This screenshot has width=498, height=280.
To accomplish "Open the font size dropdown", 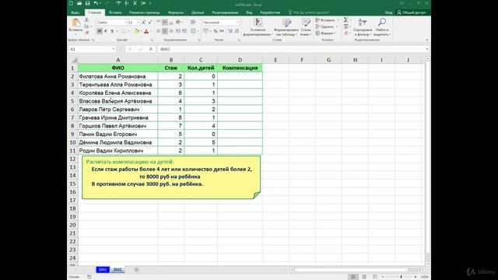I will click(138, 23).
